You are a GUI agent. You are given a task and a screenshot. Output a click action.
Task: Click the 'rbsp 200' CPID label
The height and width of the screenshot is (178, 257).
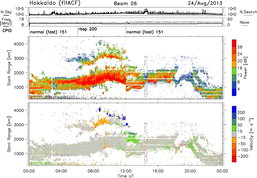point(87,29)
